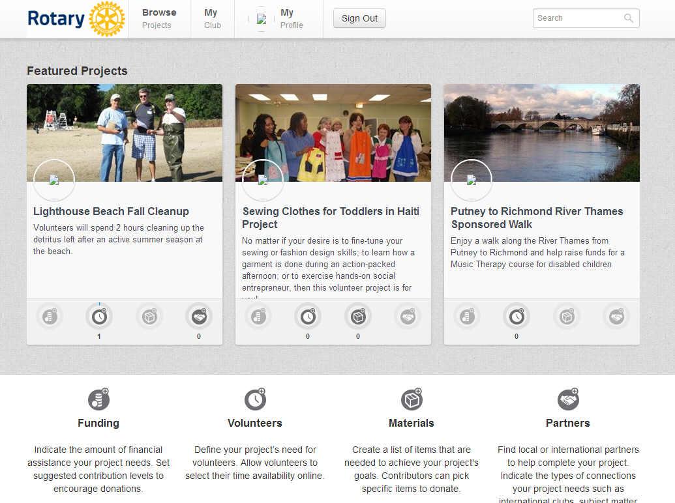The image size is (675, 503).
Task: Open My Profile page
Action: [292, 18]
